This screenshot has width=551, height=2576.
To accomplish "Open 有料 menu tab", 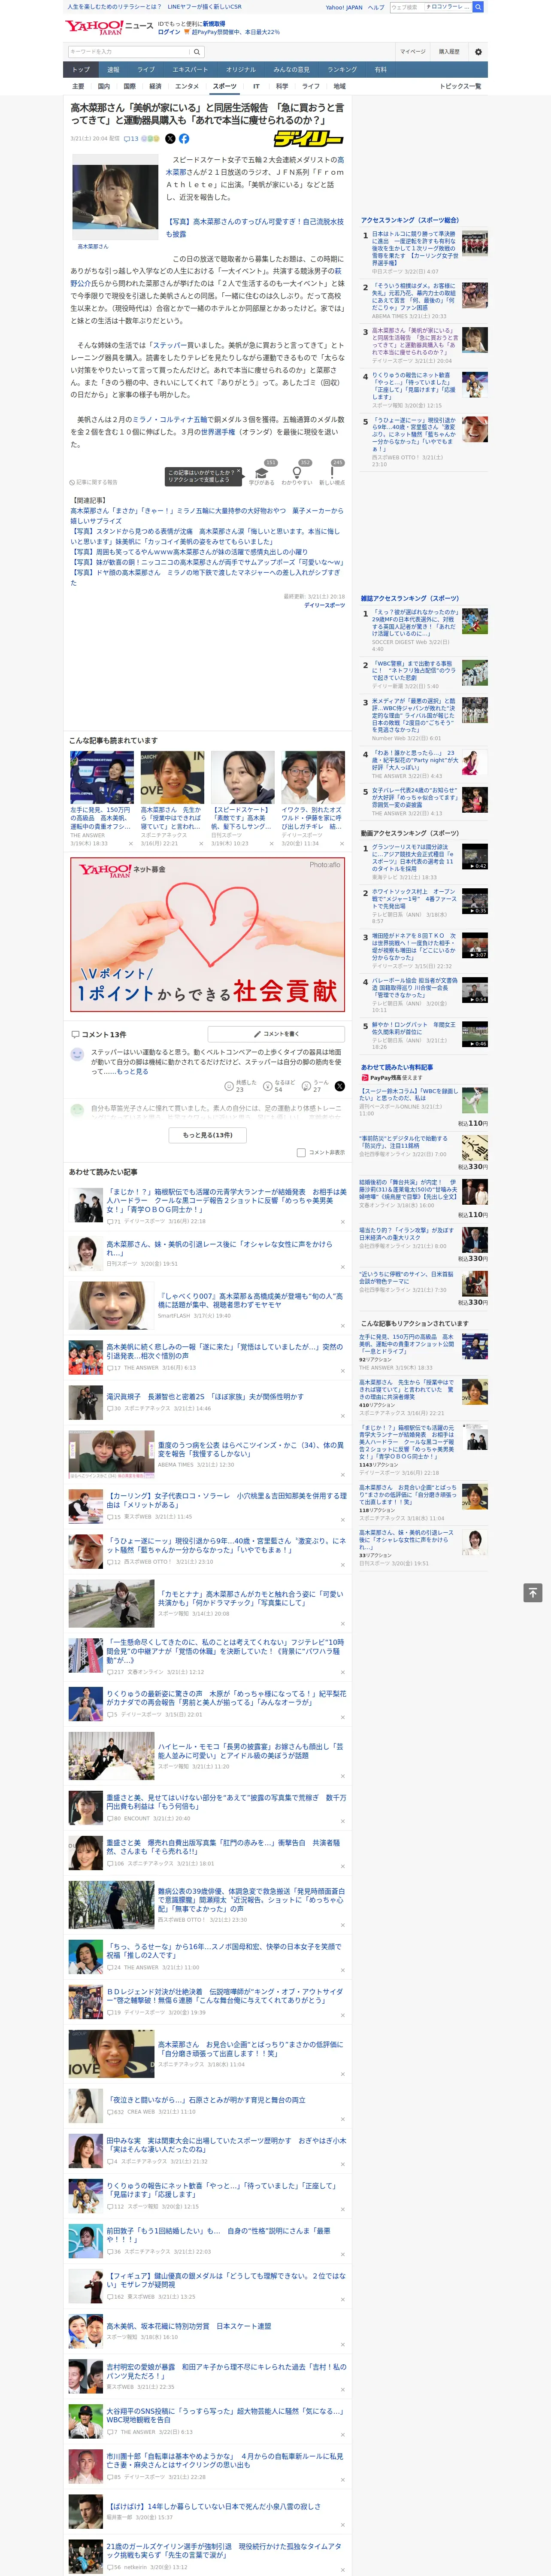I will [x=380, y=70].
